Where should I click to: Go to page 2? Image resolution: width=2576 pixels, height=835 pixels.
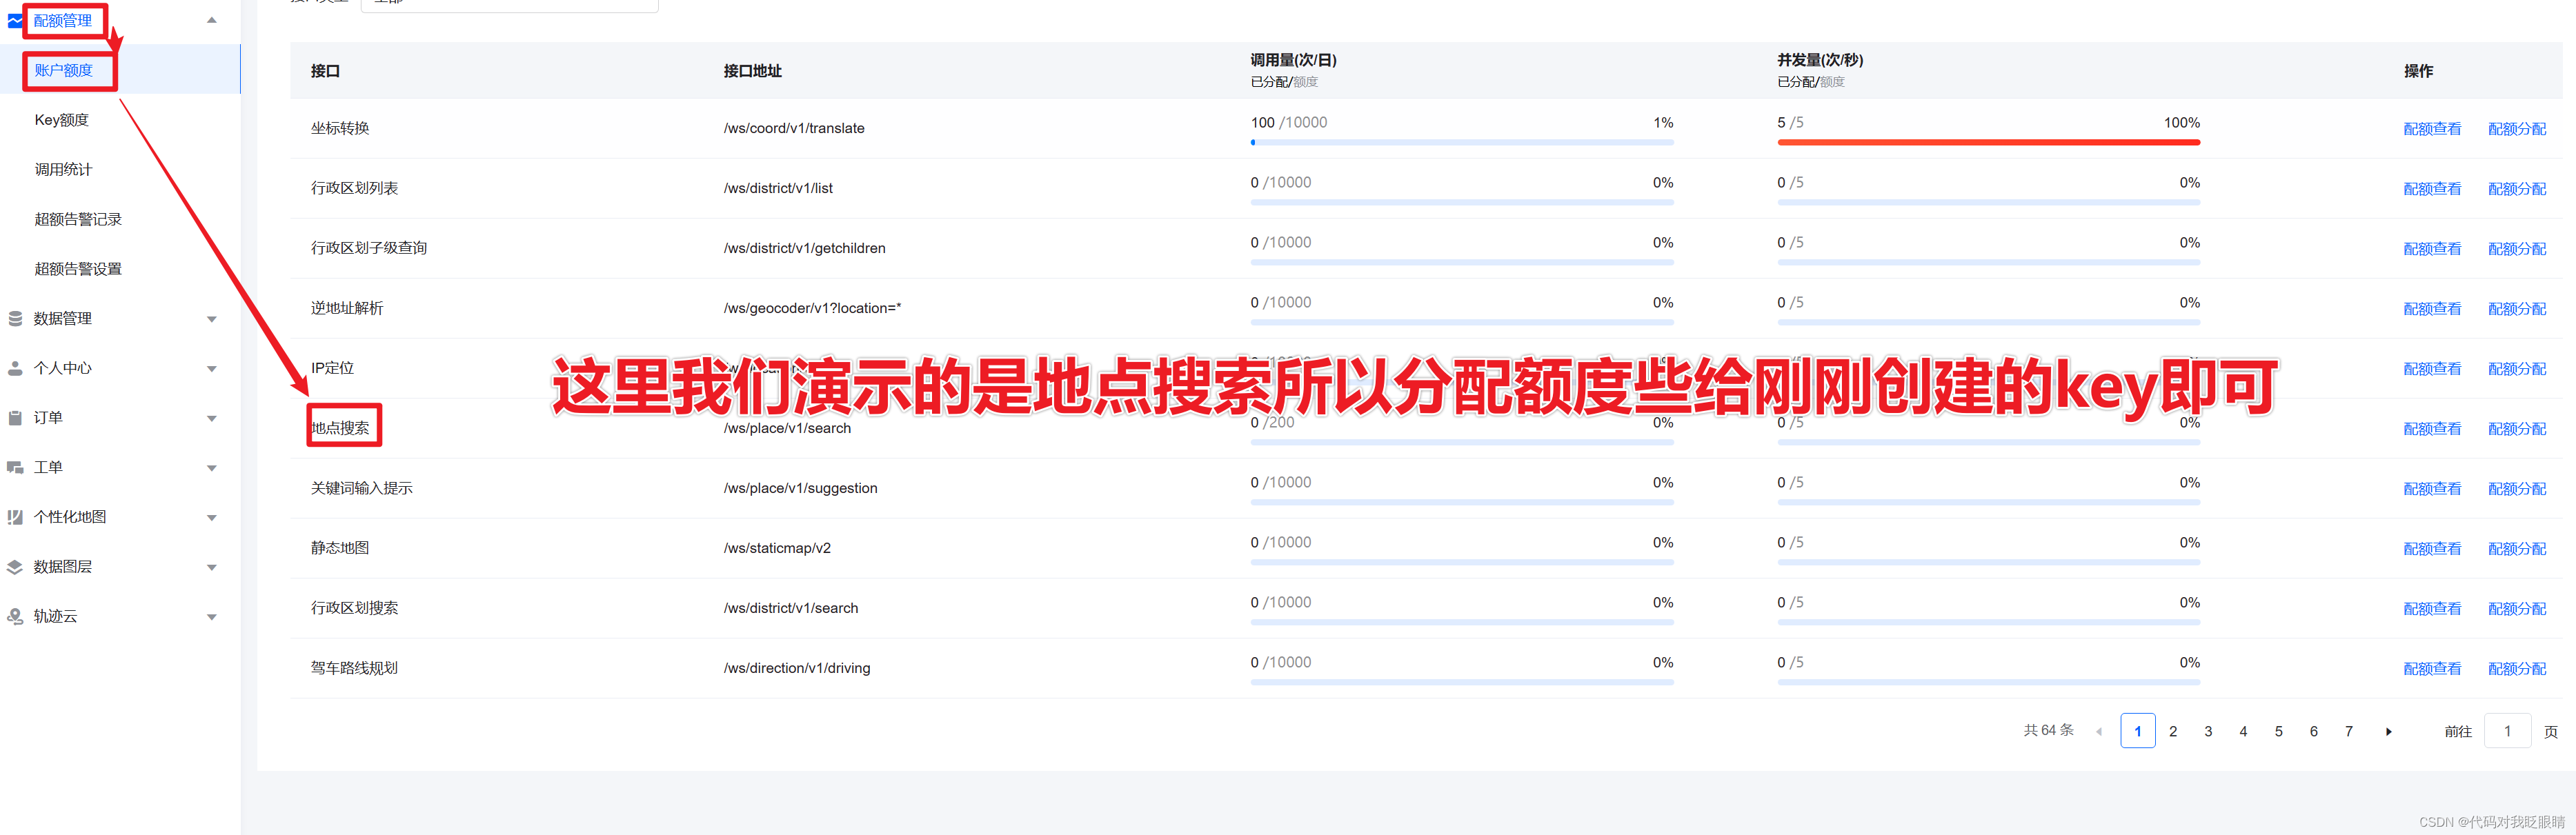2172,731
